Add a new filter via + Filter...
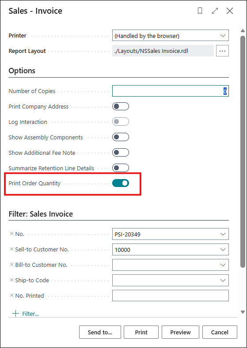 pos(26,314)
